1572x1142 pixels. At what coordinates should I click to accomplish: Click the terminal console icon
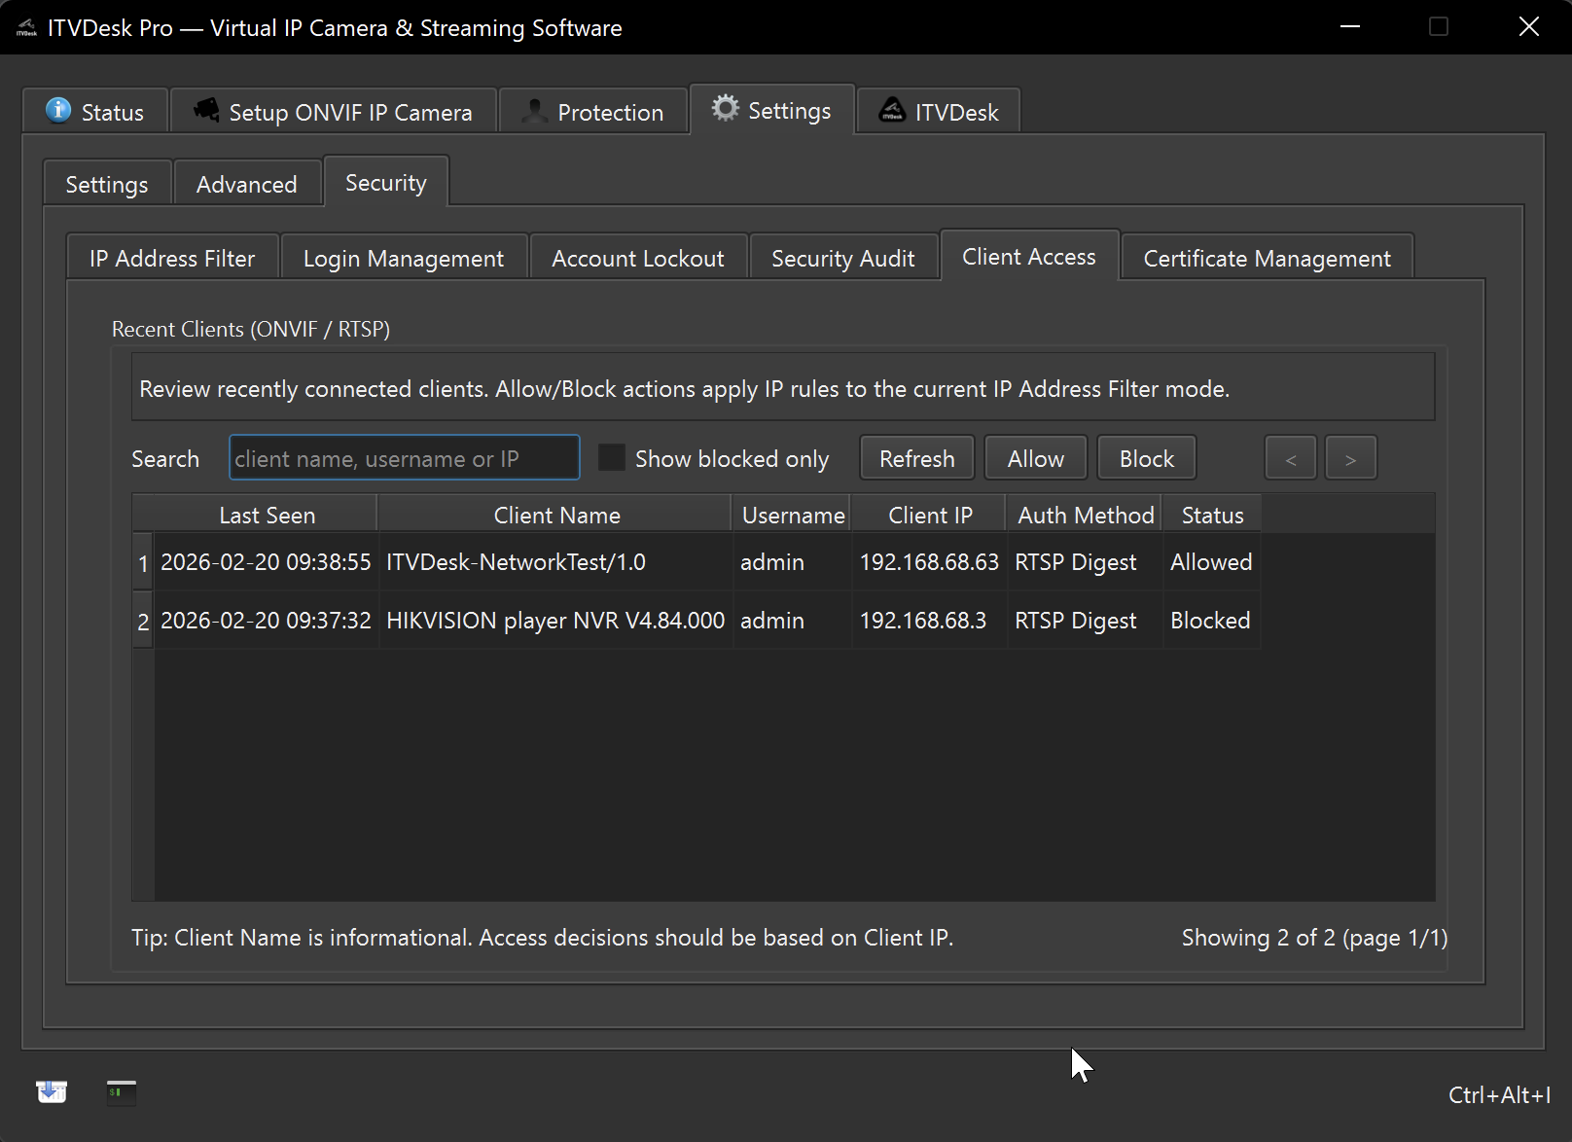click(122, 1092)
